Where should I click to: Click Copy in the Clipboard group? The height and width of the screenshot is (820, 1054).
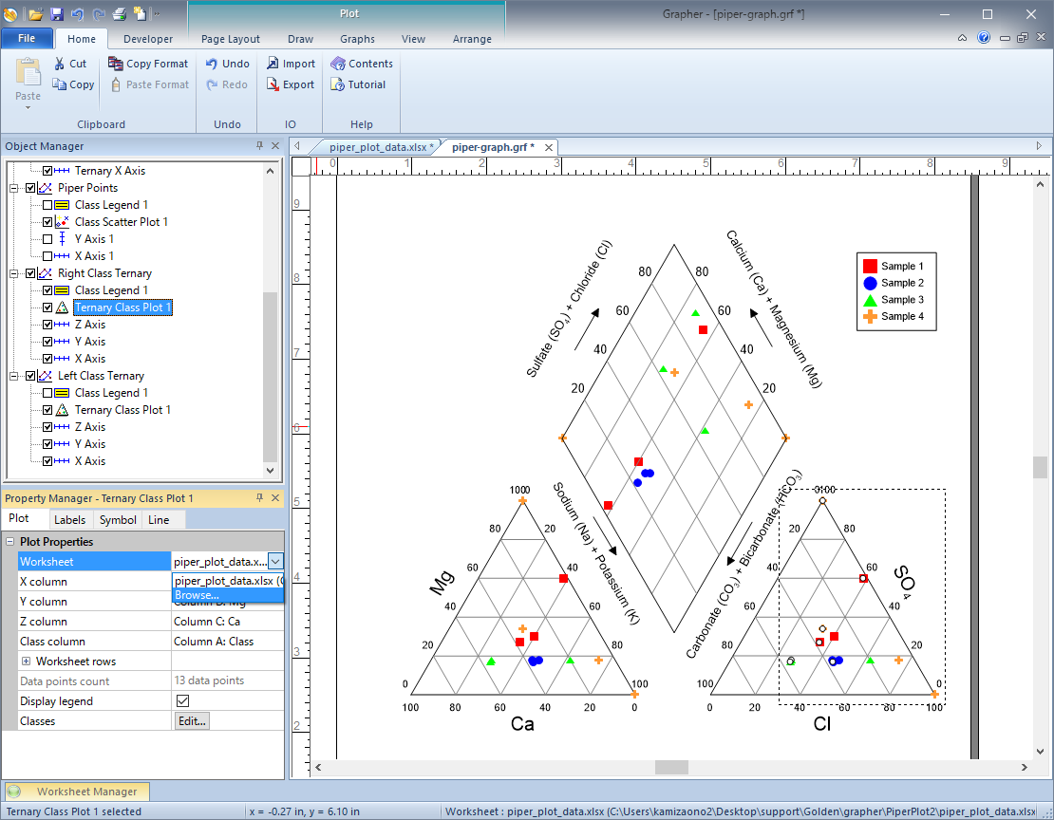73,84
